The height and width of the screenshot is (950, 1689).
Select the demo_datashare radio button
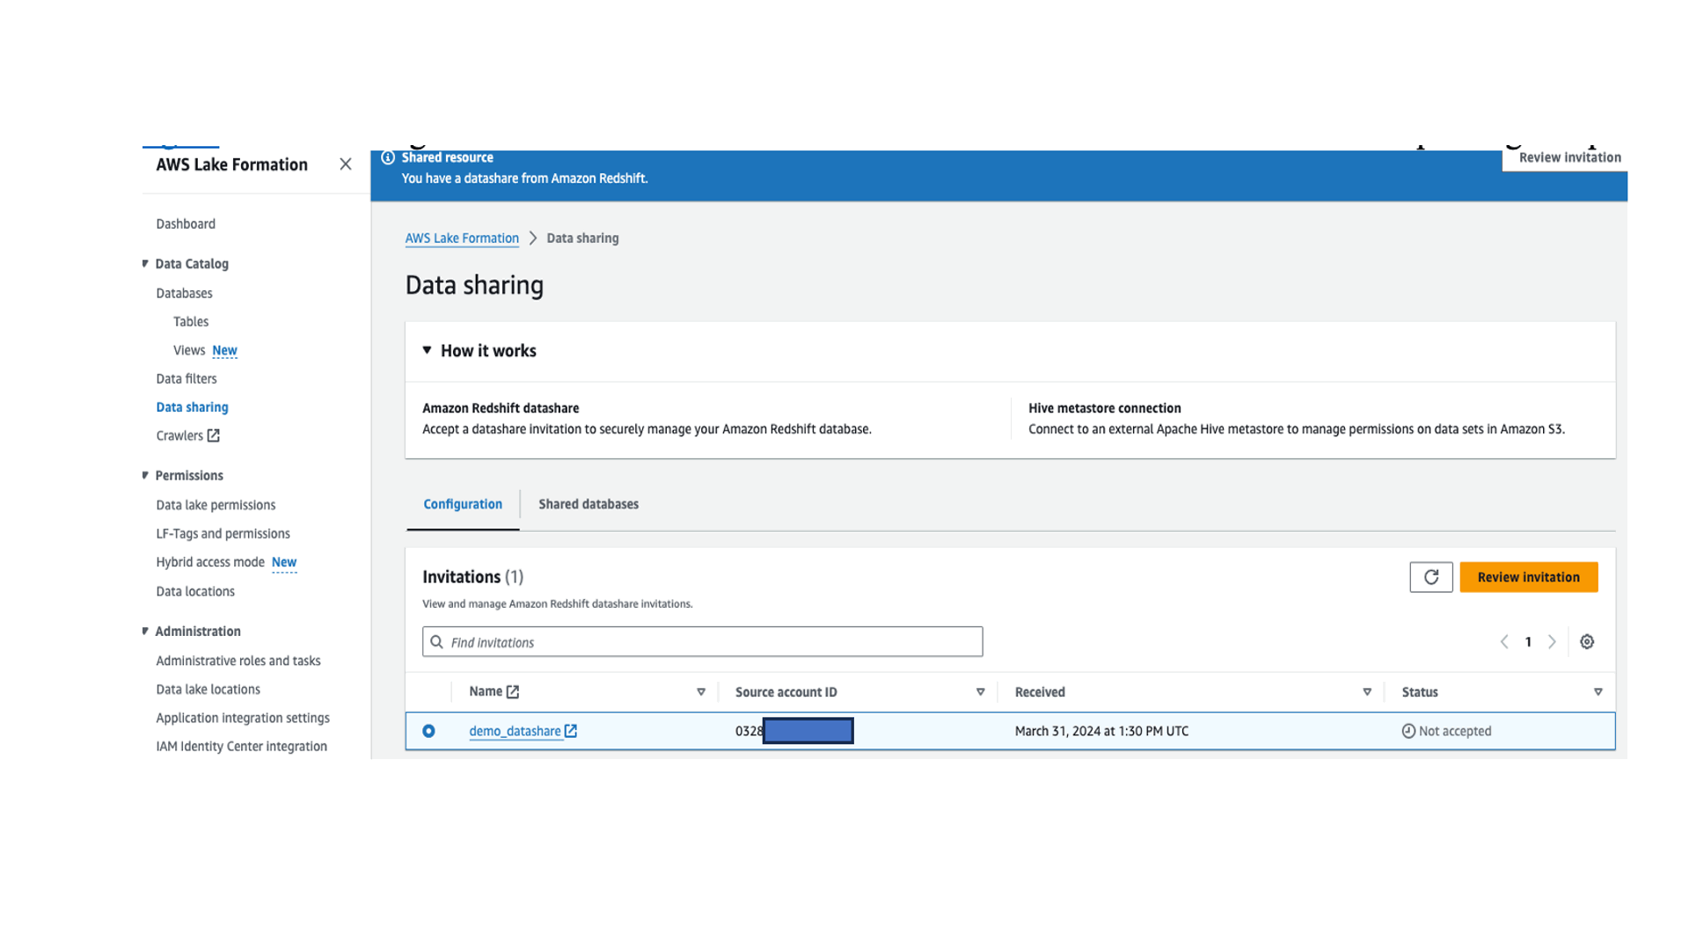pos(428,731)
